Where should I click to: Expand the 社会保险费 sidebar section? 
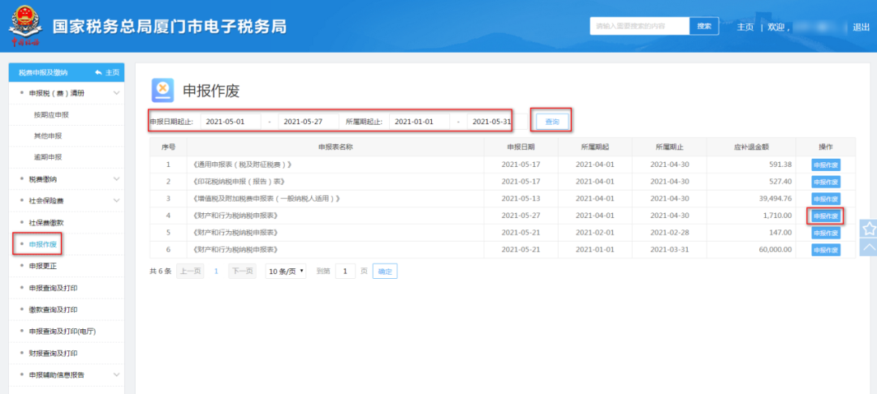116,200
